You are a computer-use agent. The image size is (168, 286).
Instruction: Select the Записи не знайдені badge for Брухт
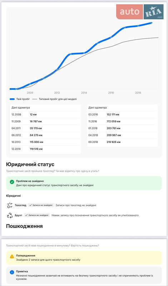(37, 215)
